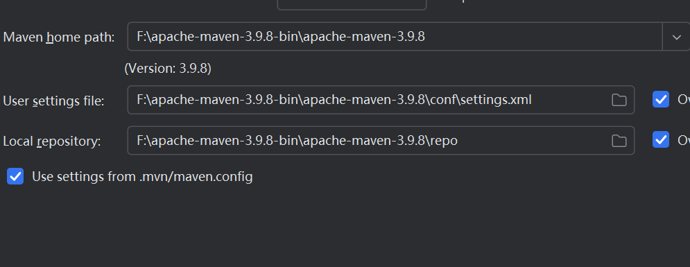The image size is (690, 267).
Task: Click the Version 3.9.8 info text
Action: click(168, 69)
